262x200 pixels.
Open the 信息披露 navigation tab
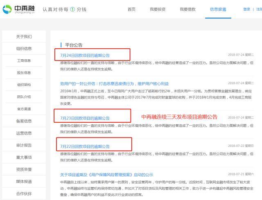coord(218,9)
